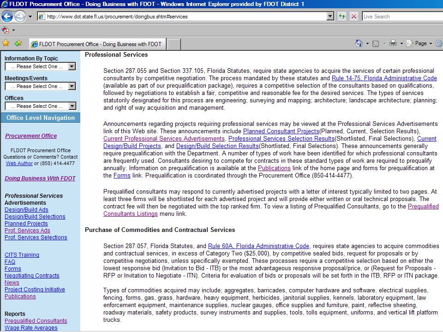Viewport: 443px width, 332px height.
Task: Open the Home button dropdown arrow
Action: tap(367, 44)
